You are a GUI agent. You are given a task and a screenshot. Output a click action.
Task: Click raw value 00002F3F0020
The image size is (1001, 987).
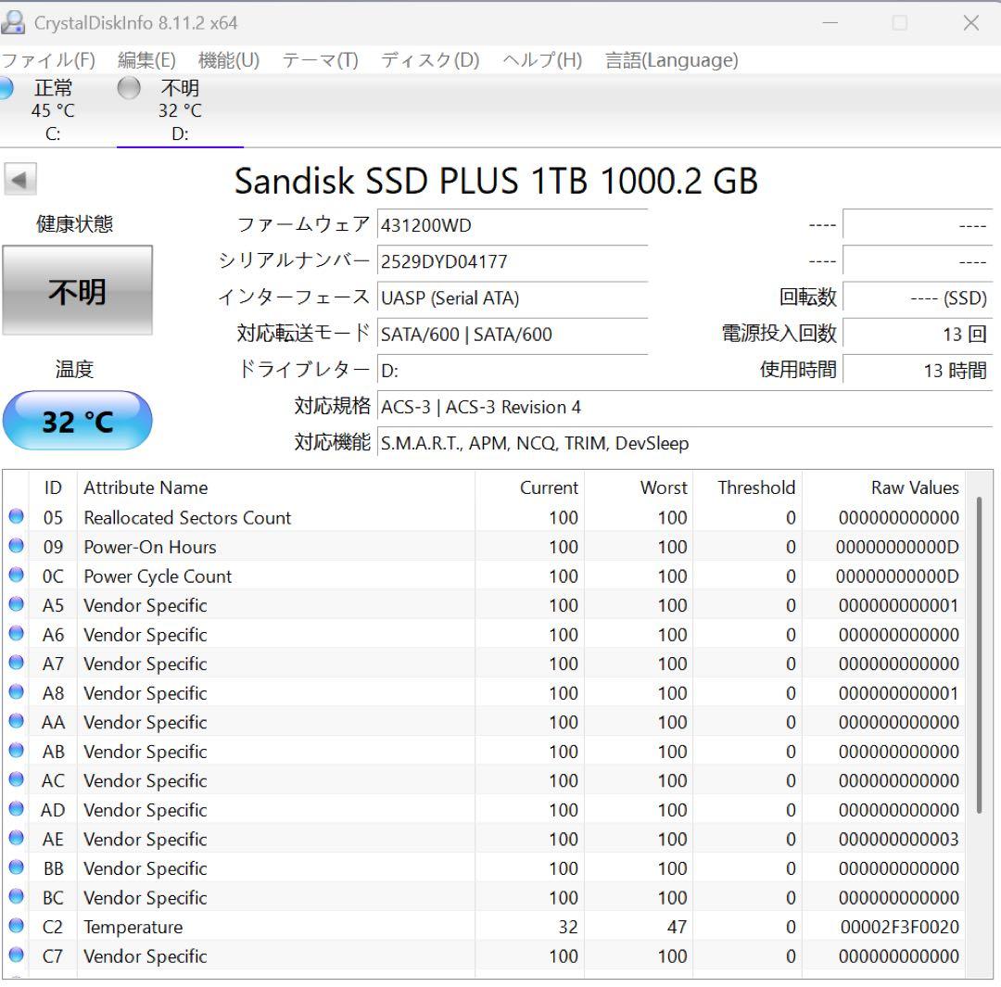899,927
